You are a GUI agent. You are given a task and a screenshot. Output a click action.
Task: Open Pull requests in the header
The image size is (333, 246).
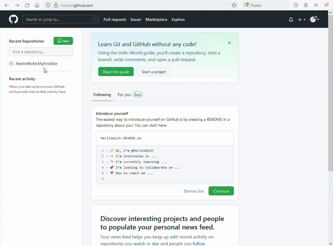(115, 20)
